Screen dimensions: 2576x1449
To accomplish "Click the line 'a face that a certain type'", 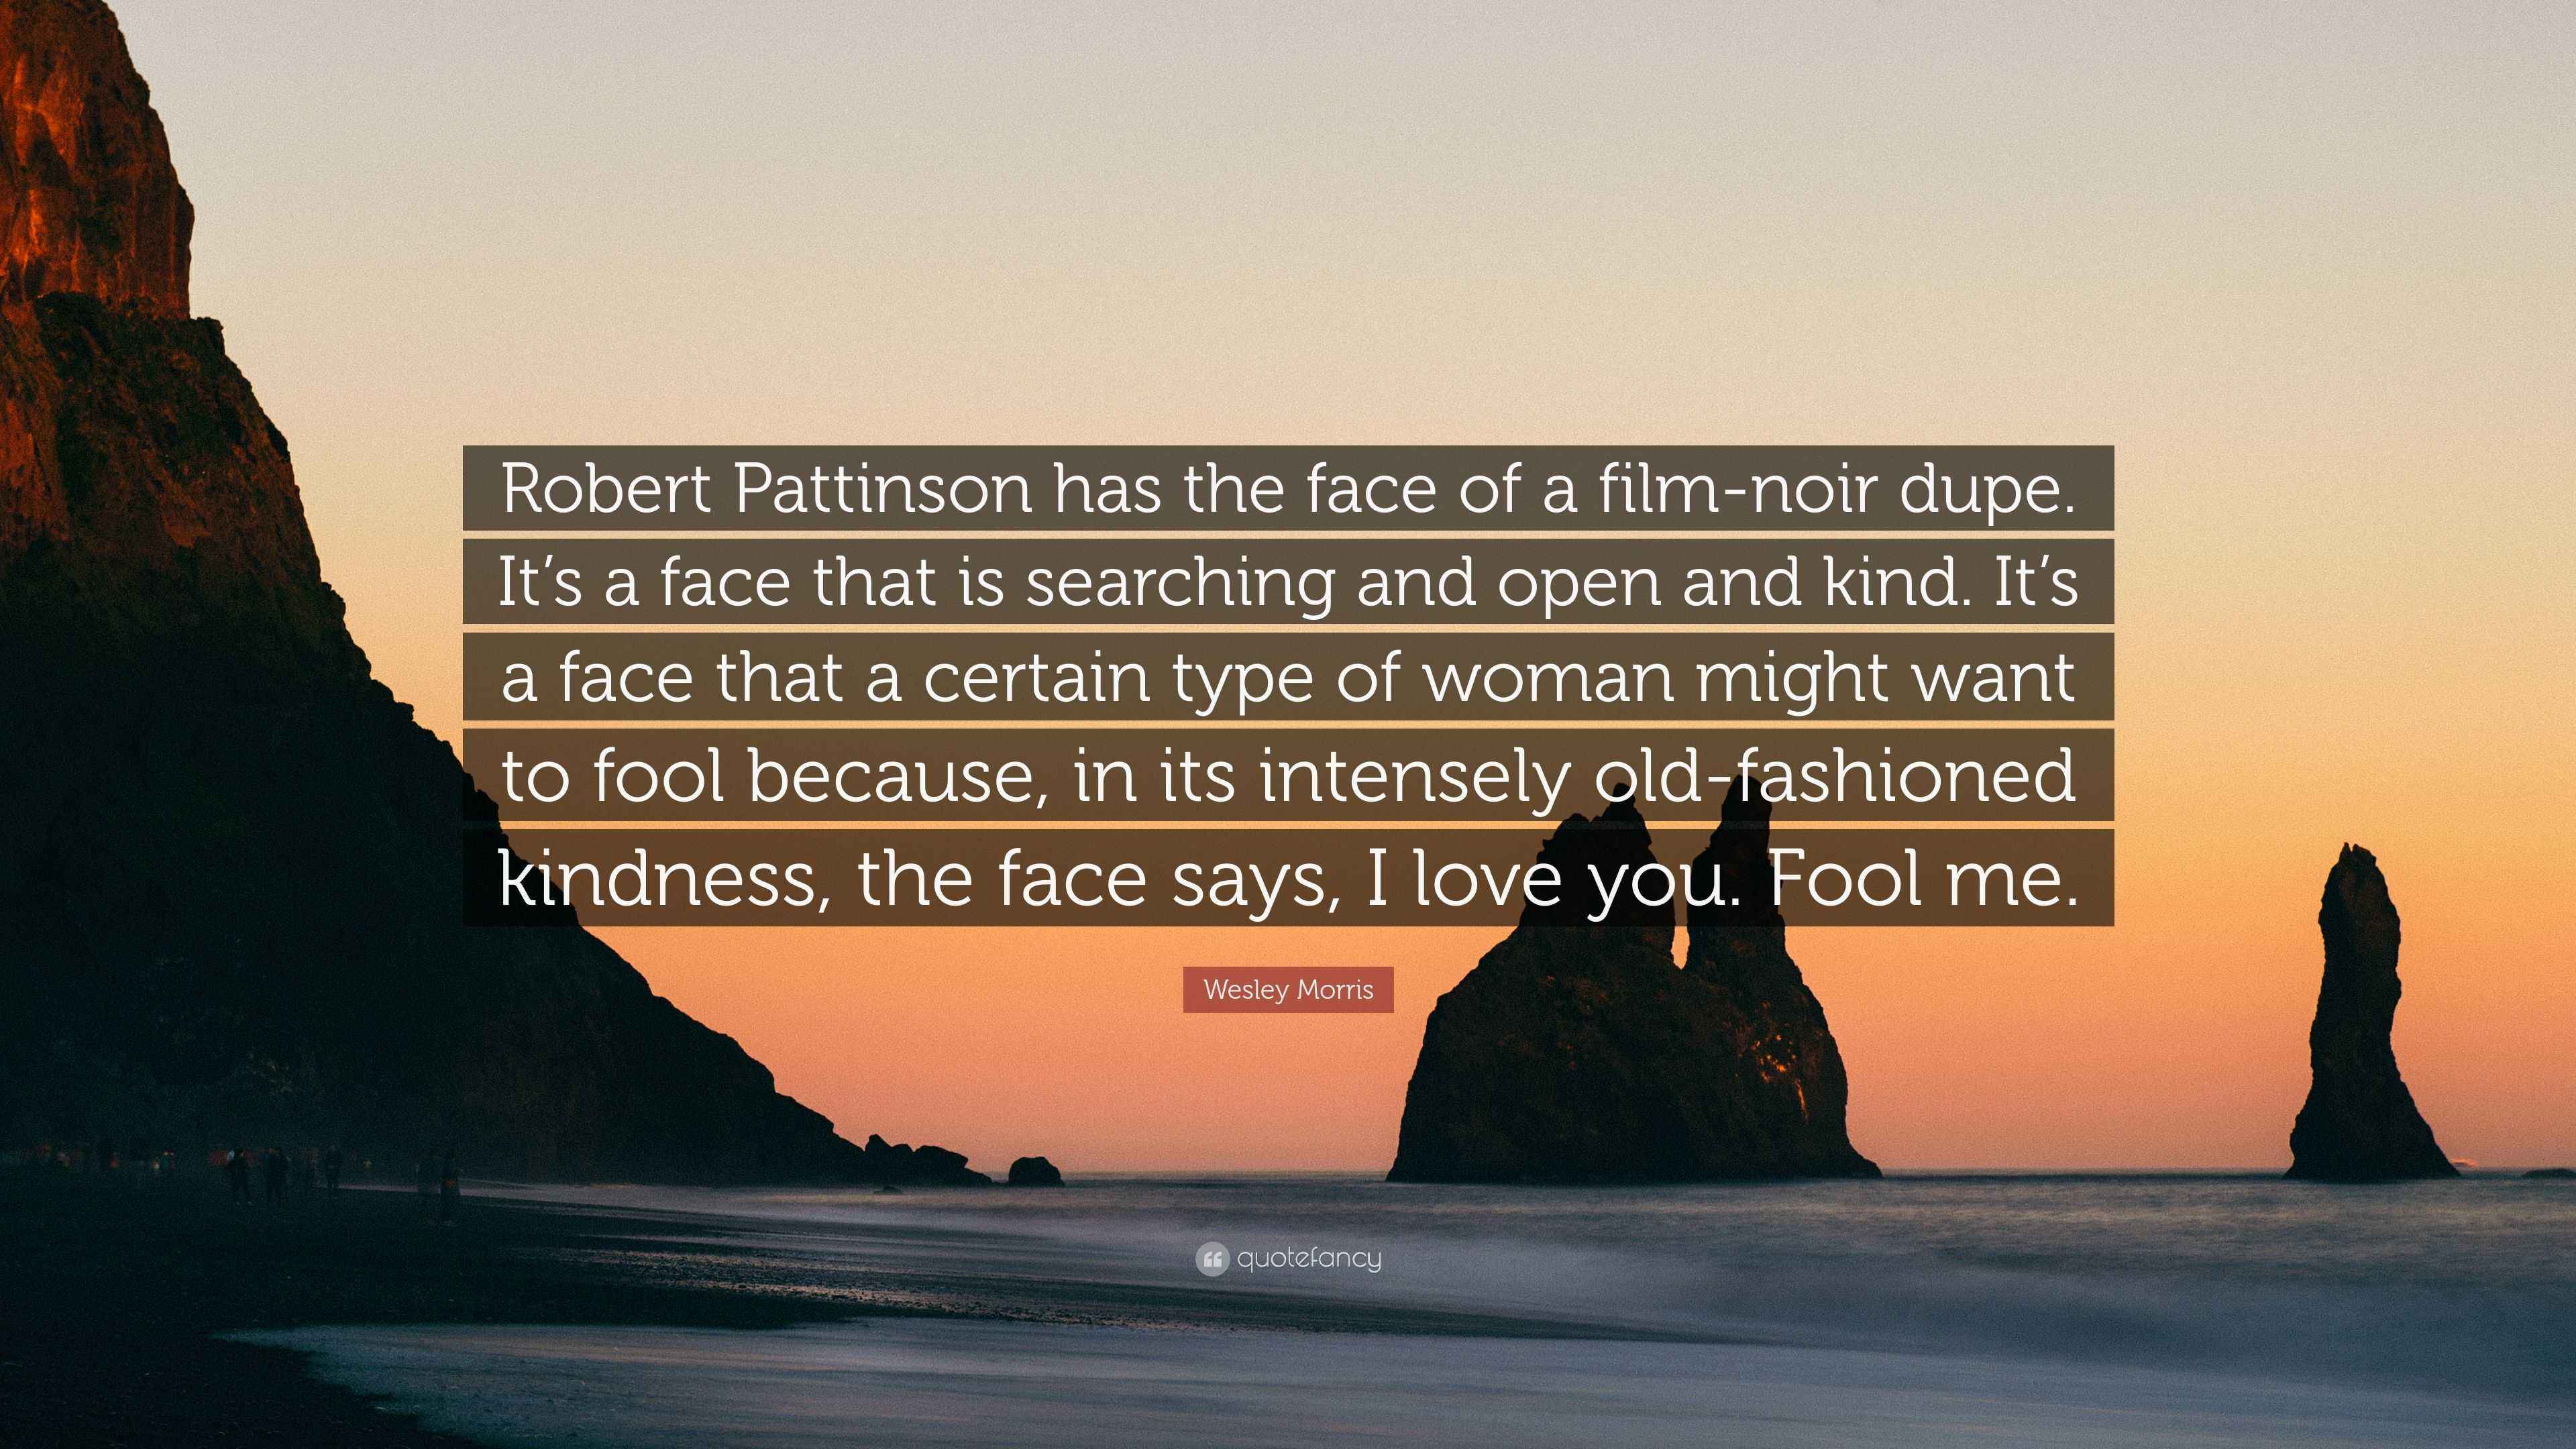I will point(1288,676).
